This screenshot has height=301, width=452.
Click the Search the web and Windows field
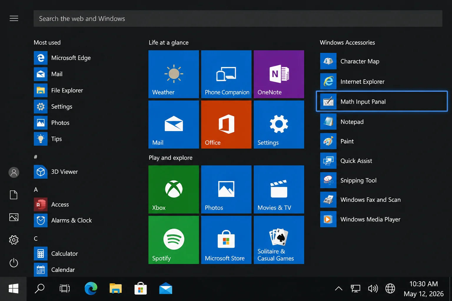coord(238,19)
